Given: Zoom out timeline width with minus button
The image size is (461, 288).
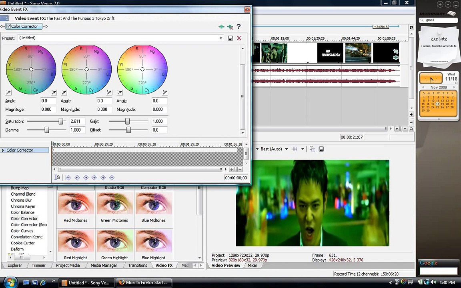Looking at the screenshot, I should pyautogui.click(x=405, y=129).
